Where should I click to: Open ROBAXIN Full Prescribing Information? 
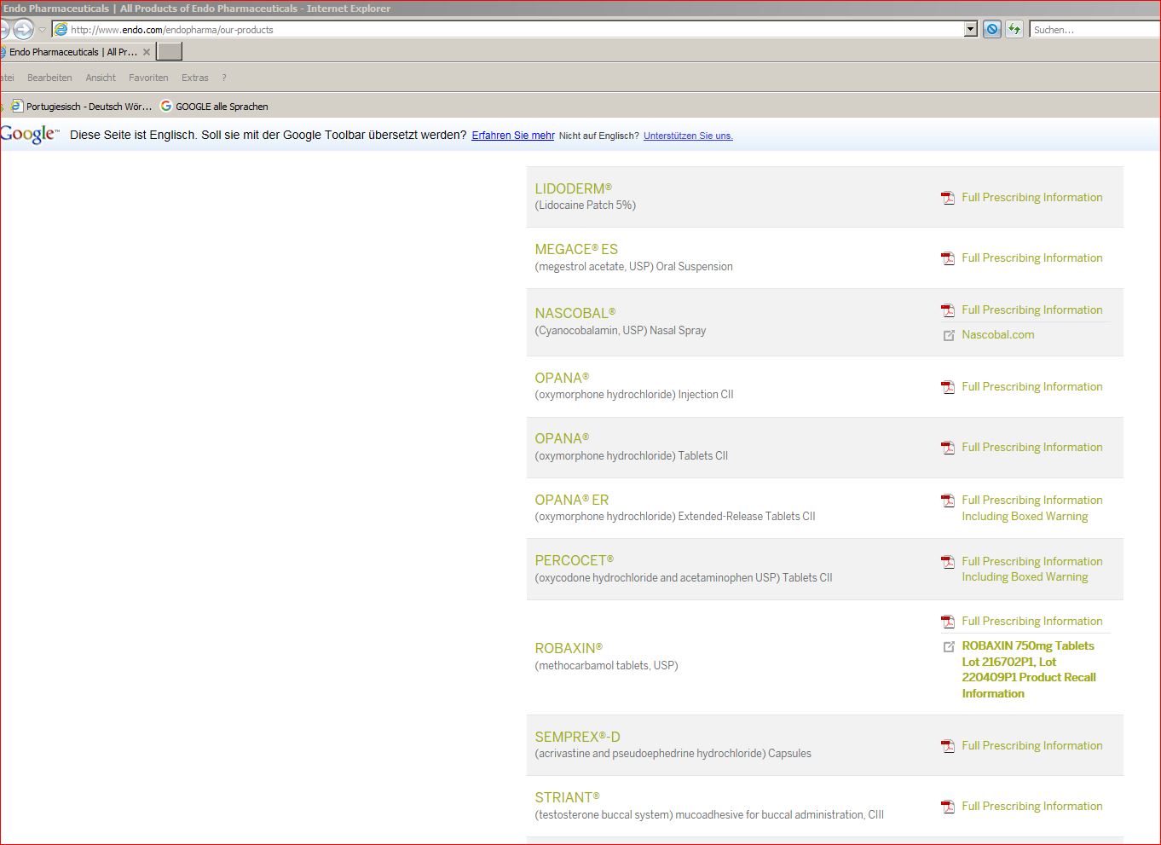point(1032,622)
